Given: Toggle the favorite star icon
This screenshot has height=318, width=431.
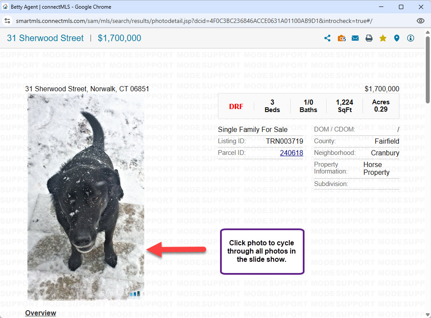Looking at the screenshot, I should 382,38.
